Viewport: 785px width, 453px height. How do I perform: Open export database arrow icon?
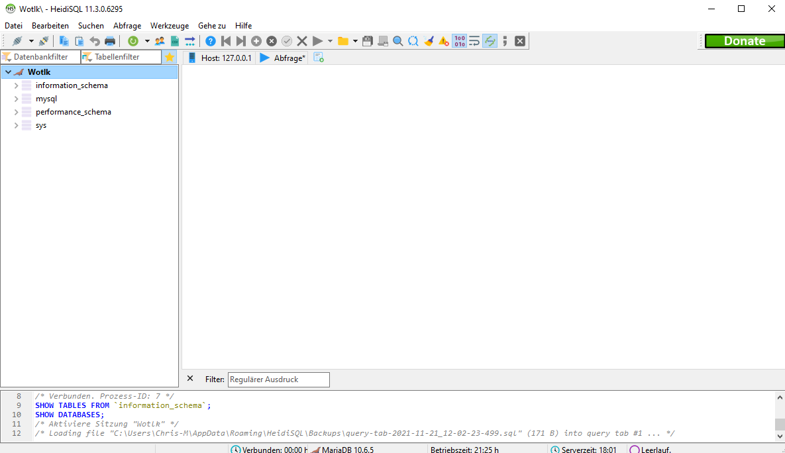(190, 41)
